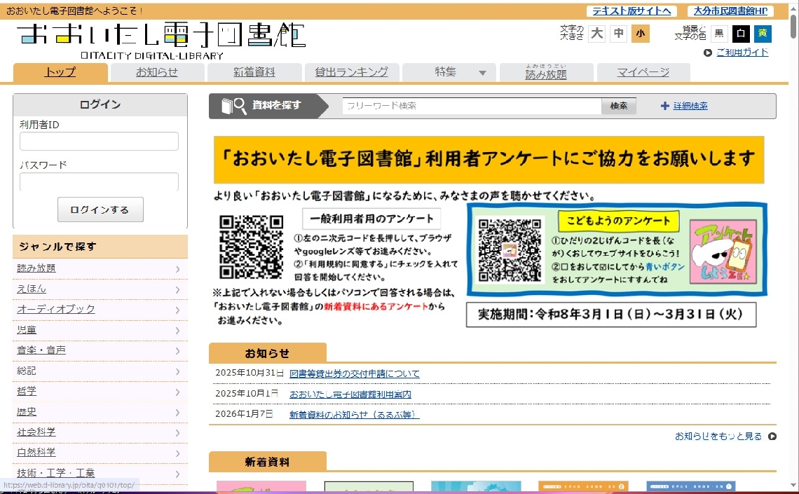This screenshot has height=494, width=799.
Task: Switch to the 貸出ランキング tab
Action: (x=352, y=72)
